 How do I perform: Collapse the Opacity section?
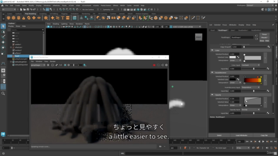point(212,95)
